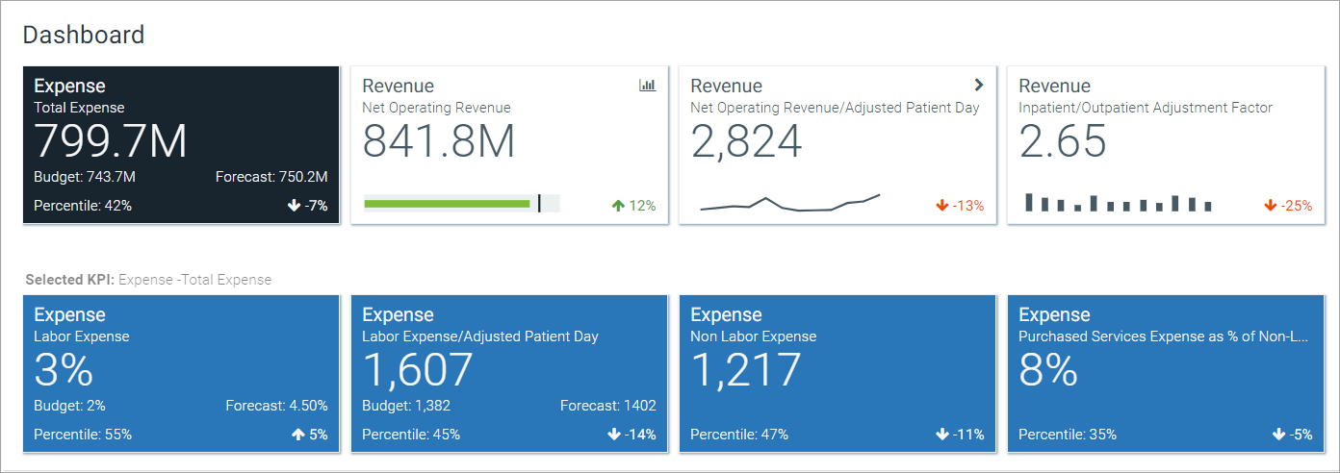
Task: Click the mini bar chart on Adjustment Factor tile
Action: pos(1118,203)
